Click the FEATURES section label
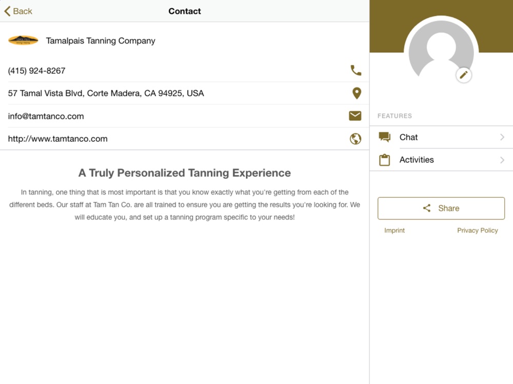 tap(394, 116)
